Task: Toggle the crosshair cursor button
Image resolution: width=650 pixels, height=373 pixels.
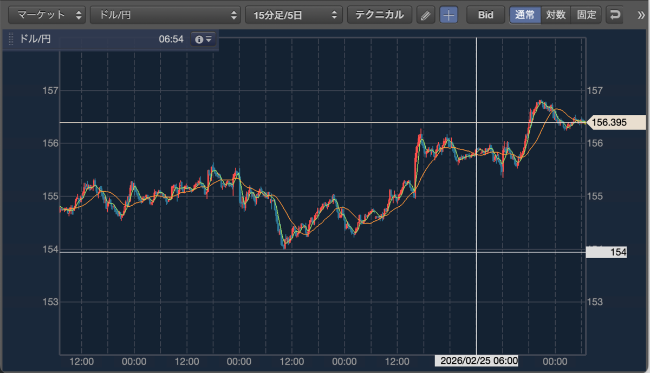Action: (448, 15)
